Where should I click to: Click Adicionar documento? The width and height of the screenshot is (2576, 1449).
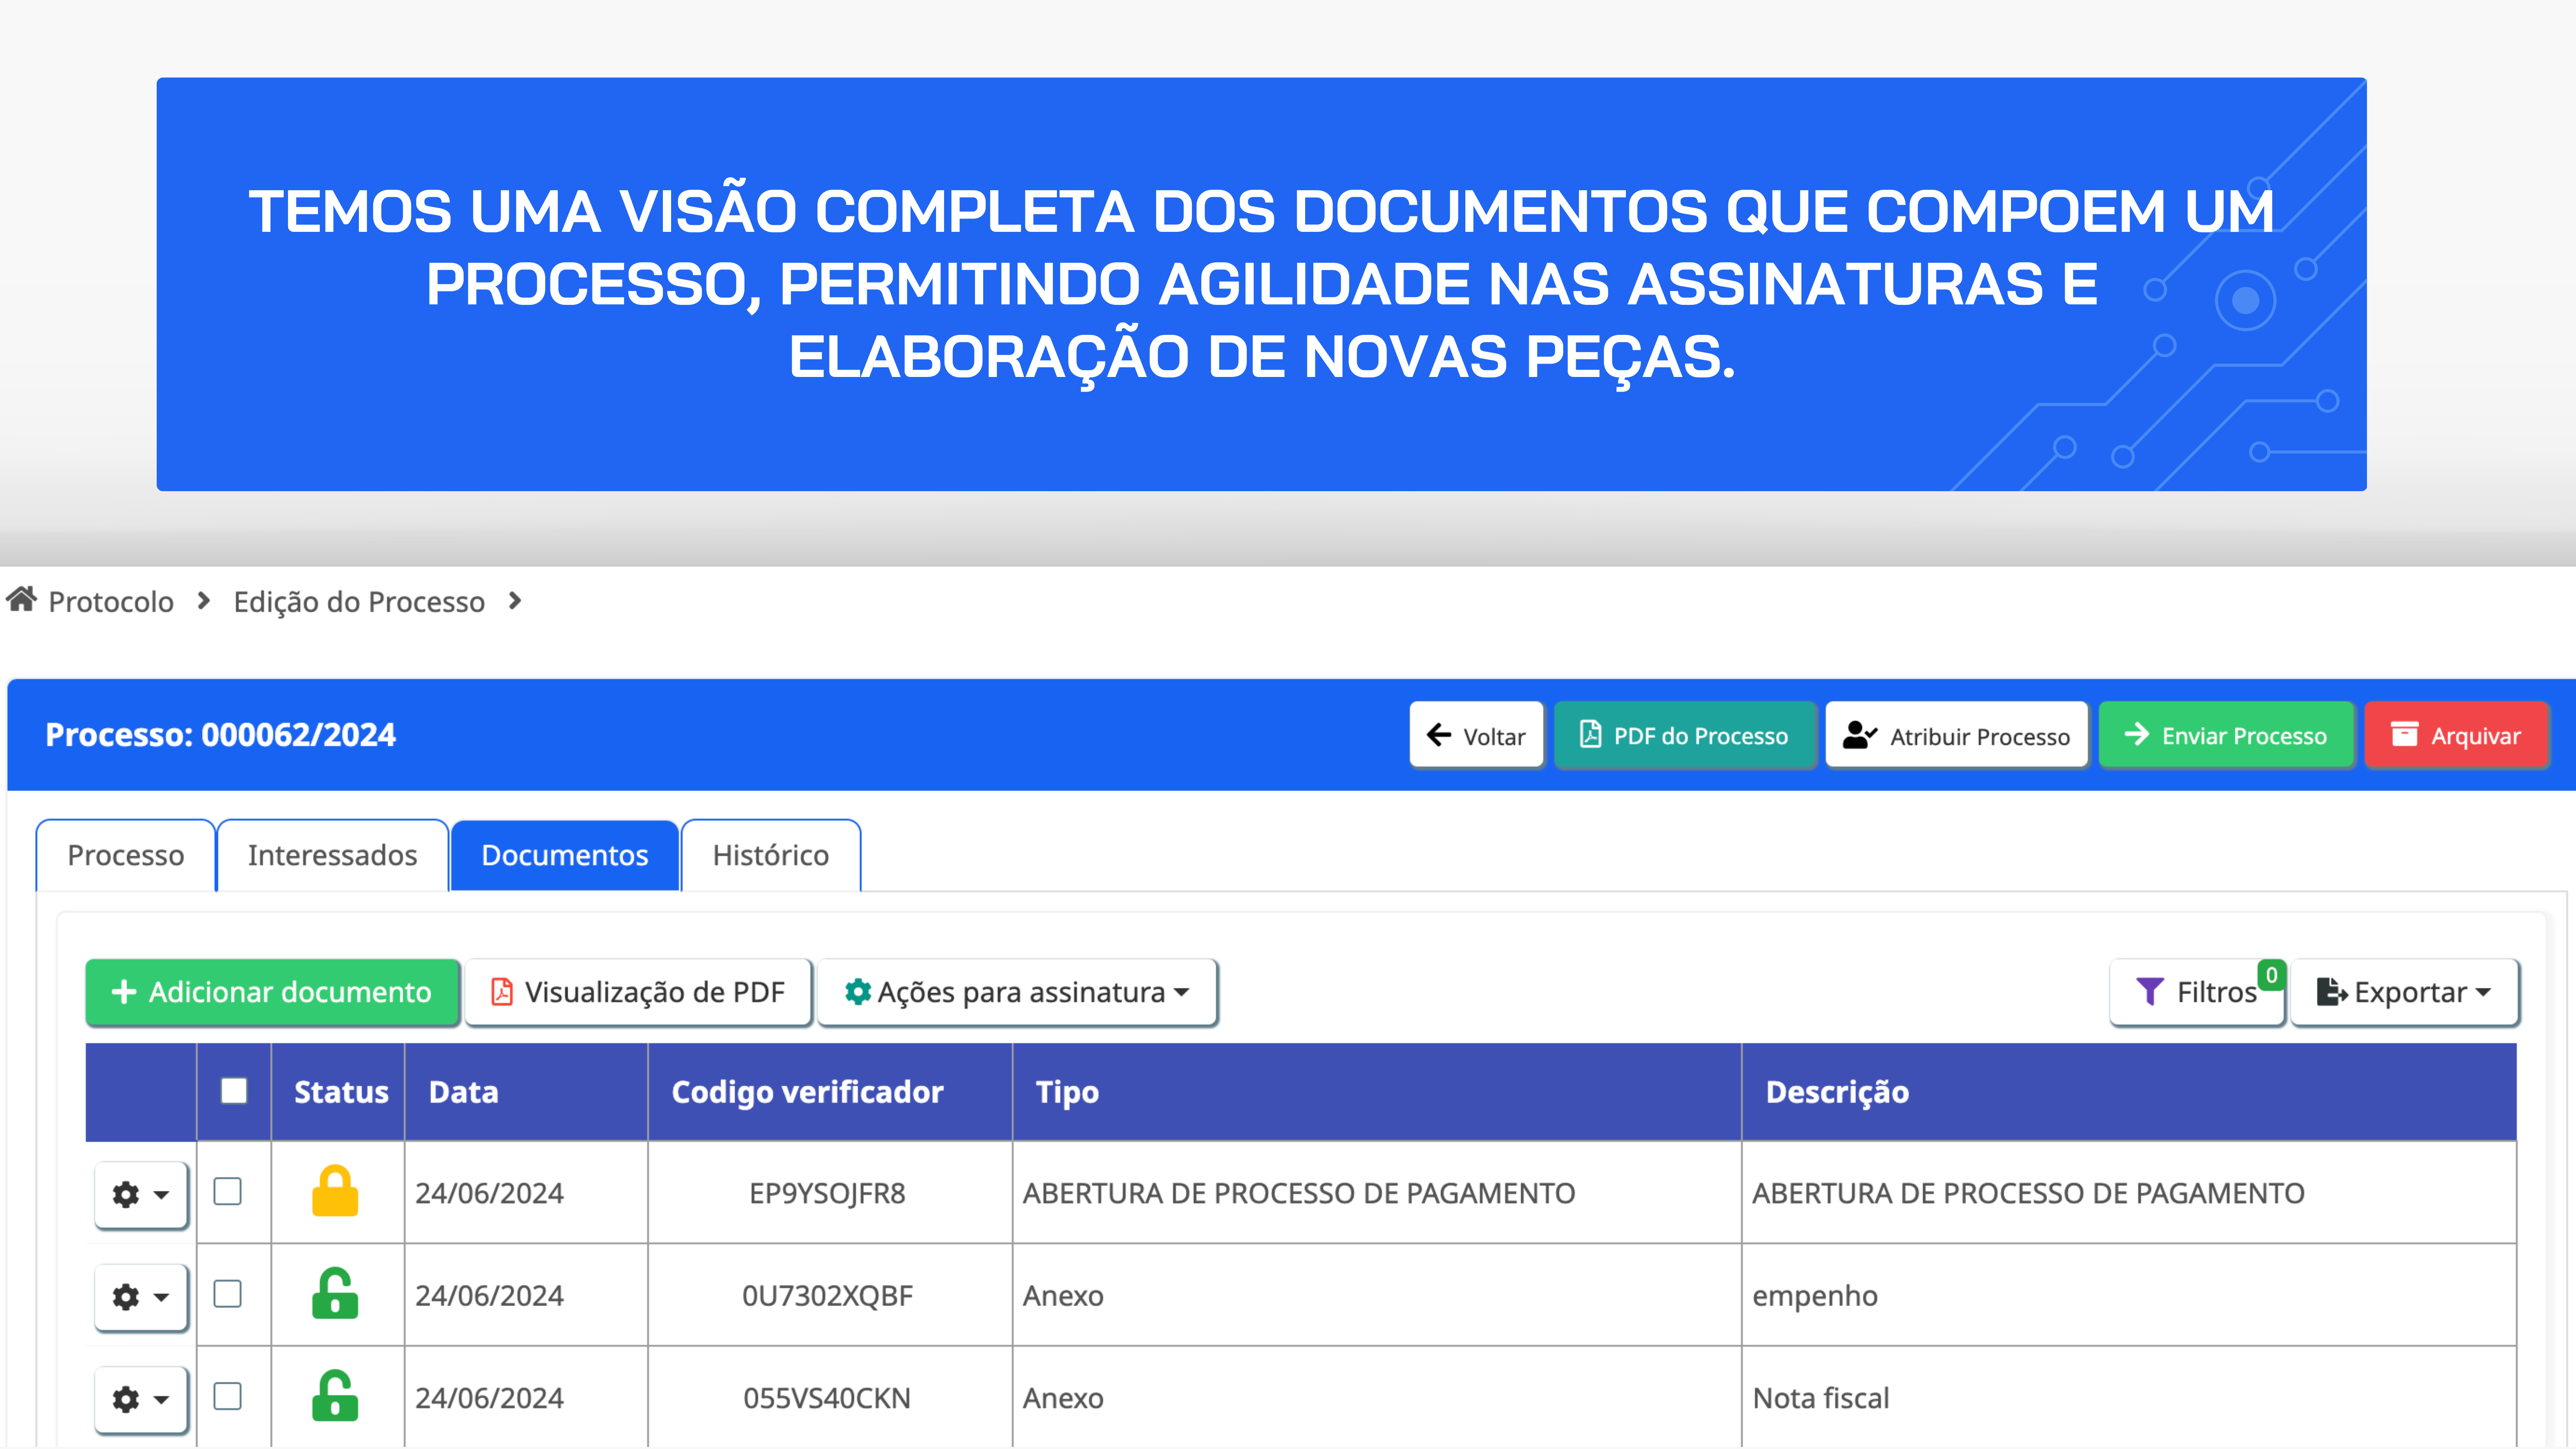point(272,992)
